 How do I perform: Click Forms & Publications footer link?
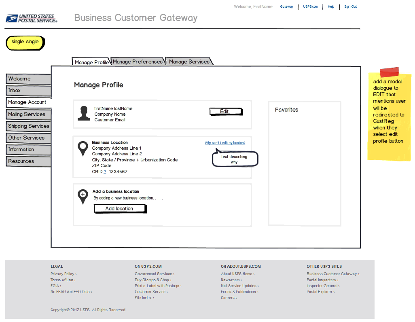point(239,292)
